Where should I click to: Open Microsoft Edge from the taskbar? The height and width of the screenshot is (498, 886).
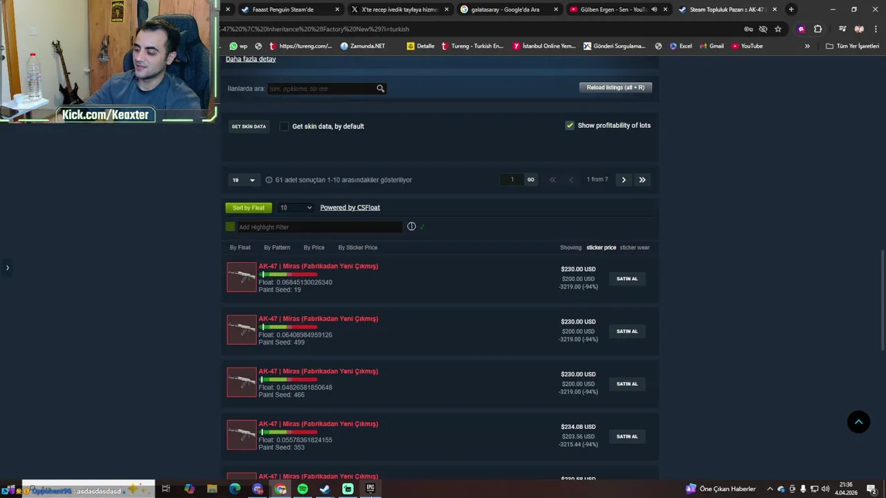click(235, 489)
